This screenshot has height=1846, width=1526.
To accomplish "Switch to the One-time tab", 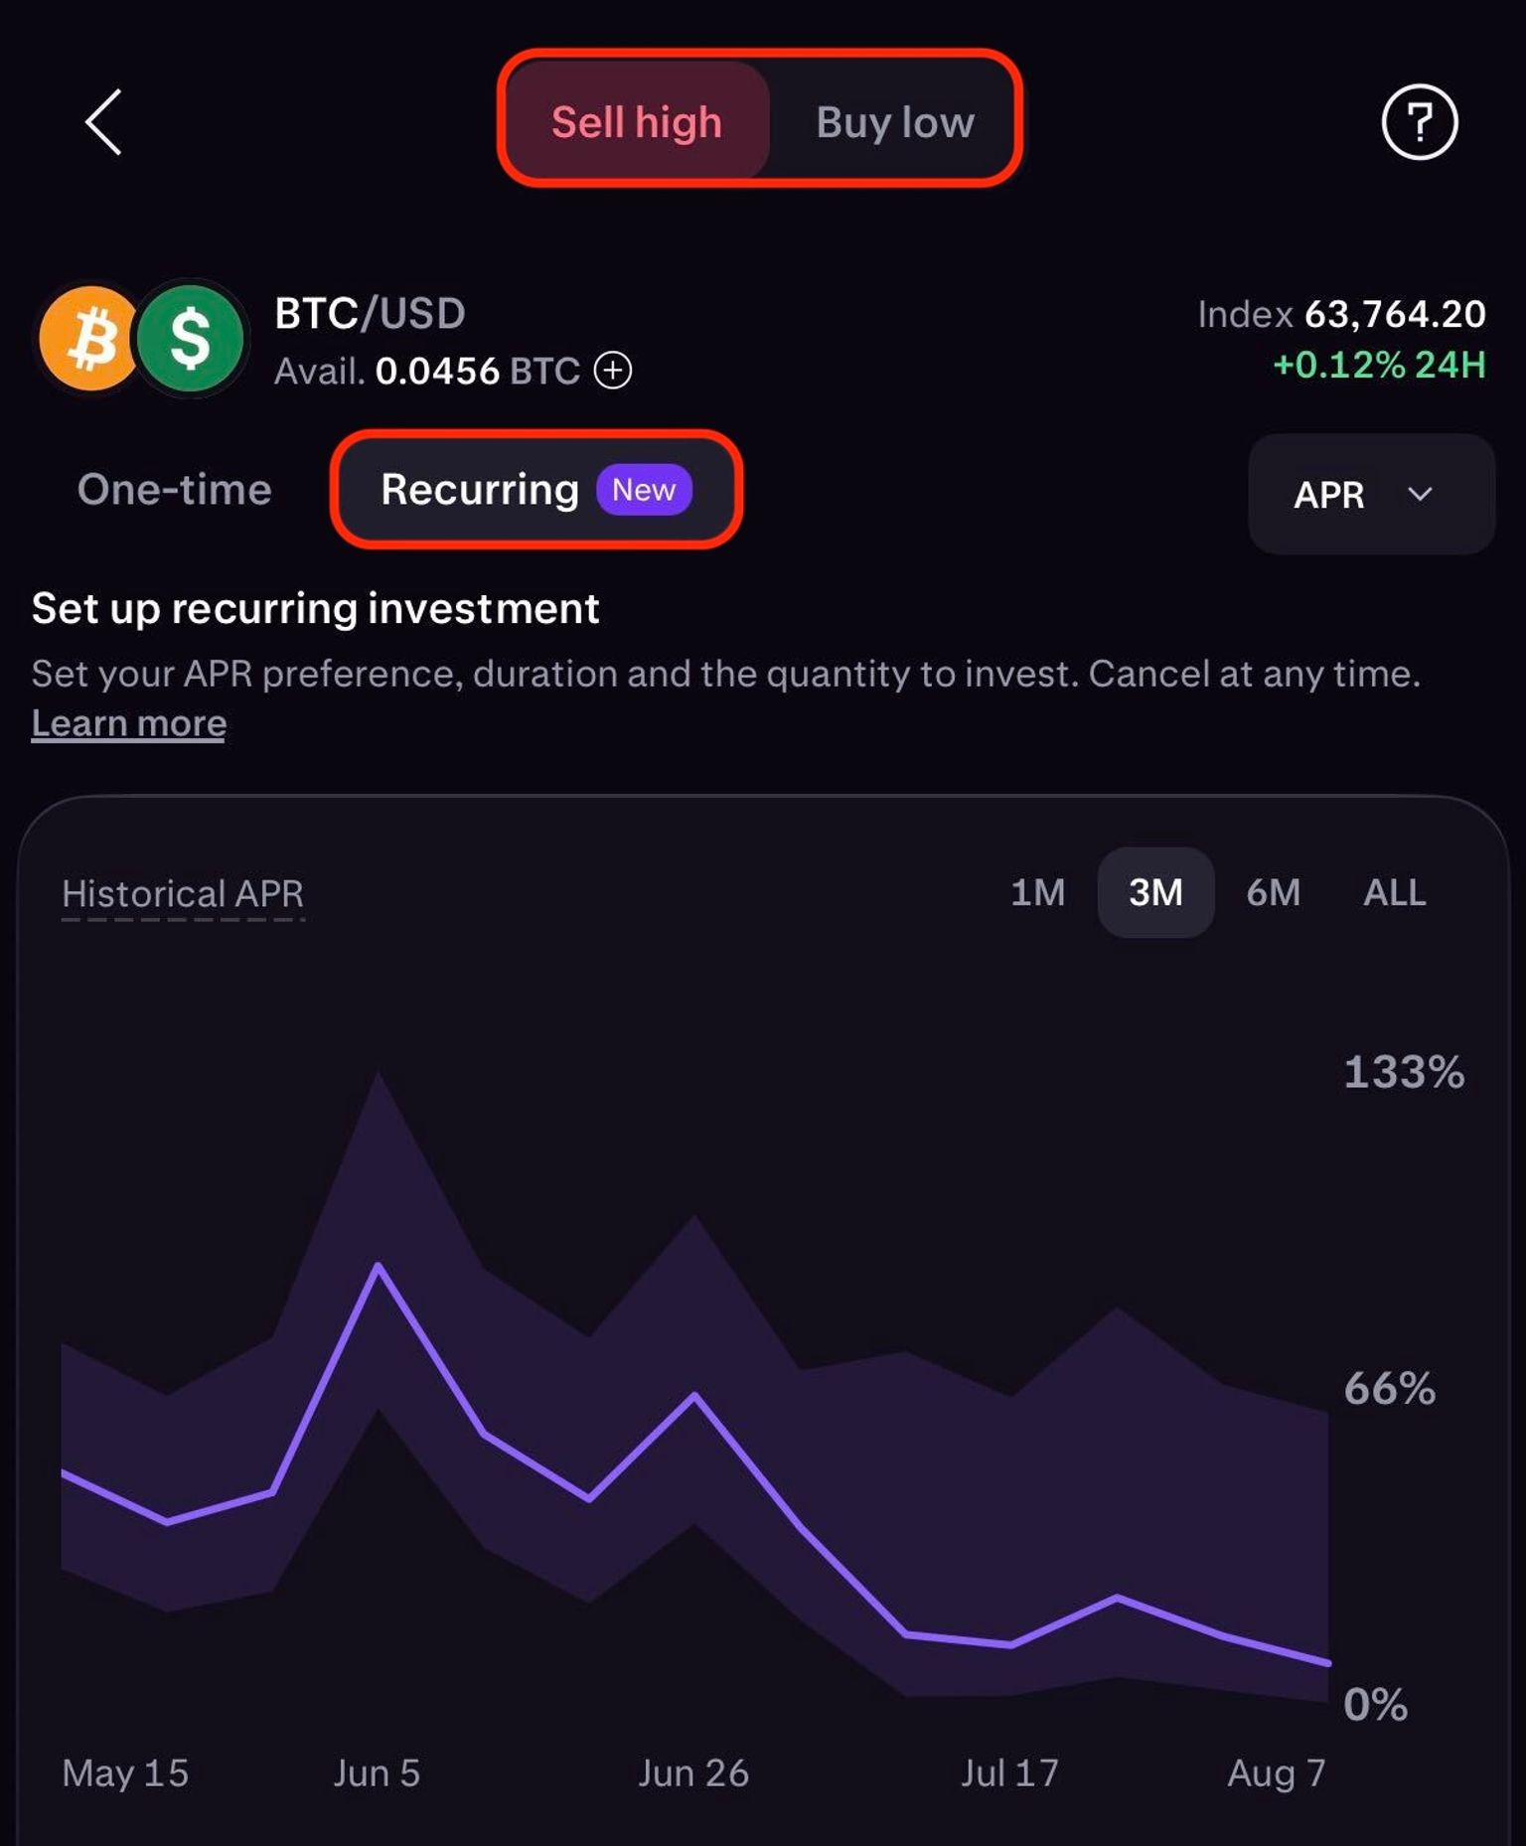I will (175, 489).
